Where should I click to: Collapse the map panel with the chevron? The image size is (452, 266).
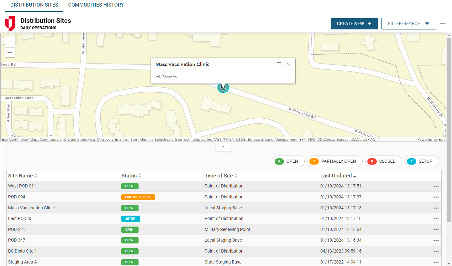[x=223, y=146]
